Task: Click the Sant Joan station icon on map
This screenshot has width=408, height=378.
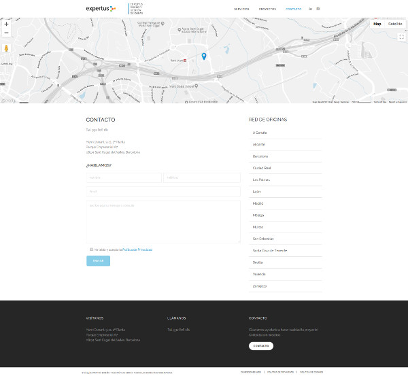Action: [x=185, y=61]
